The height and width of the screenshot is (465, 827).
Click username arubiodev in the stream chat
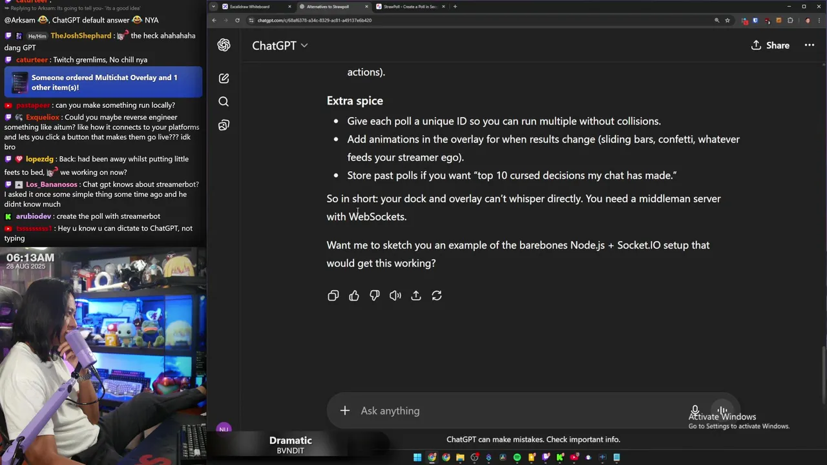(x=34, y=216)
